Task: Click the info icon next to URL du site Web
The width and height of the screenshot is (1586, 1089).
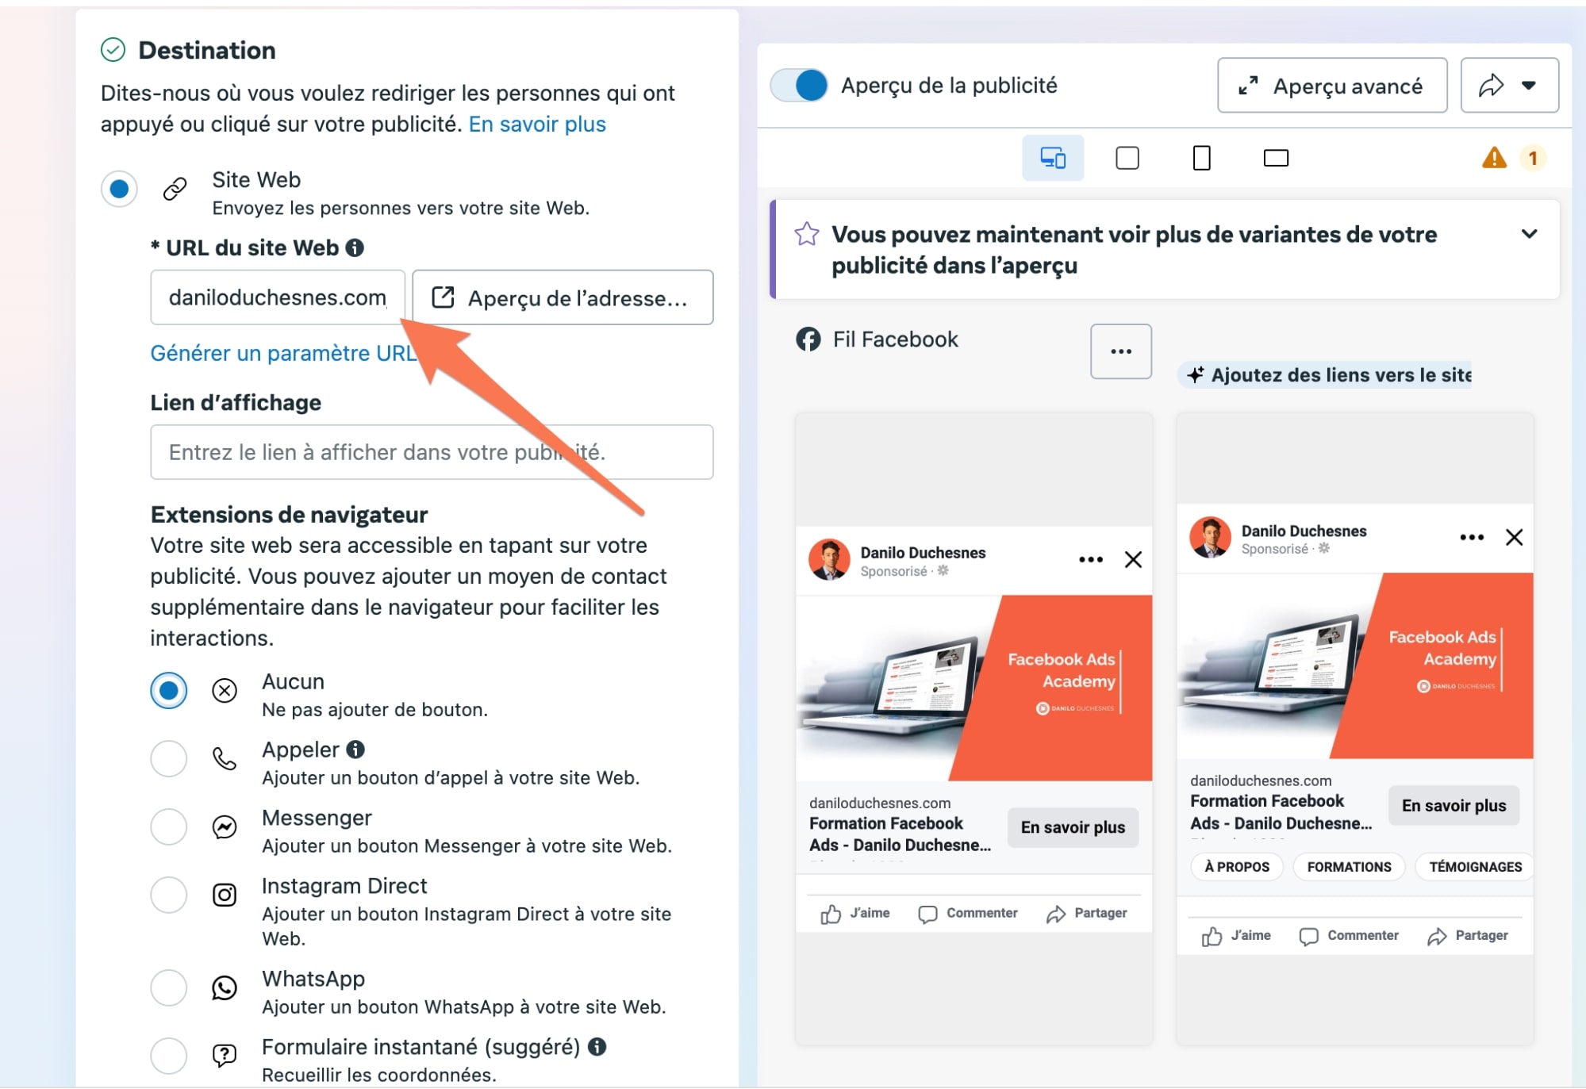Action: 355,247
